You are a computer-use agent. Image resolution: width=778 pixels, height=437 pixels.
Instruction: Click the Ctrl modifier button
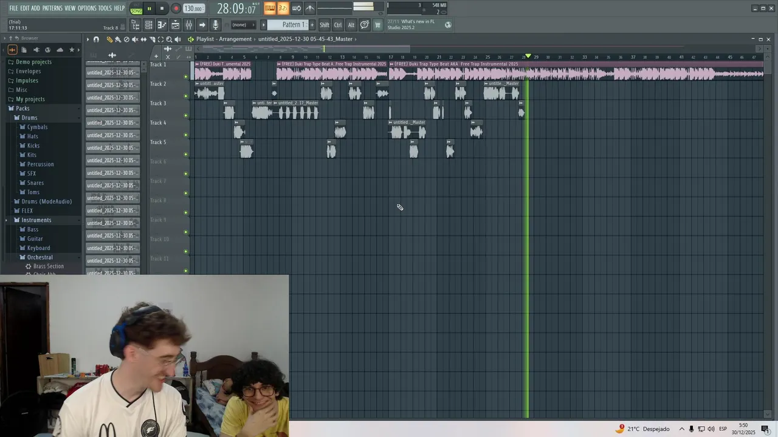tap(338, 25)
